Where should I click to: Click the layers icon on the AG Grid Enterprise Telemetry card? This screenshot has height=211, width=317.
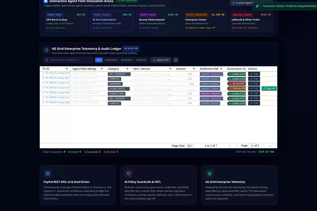210,173
